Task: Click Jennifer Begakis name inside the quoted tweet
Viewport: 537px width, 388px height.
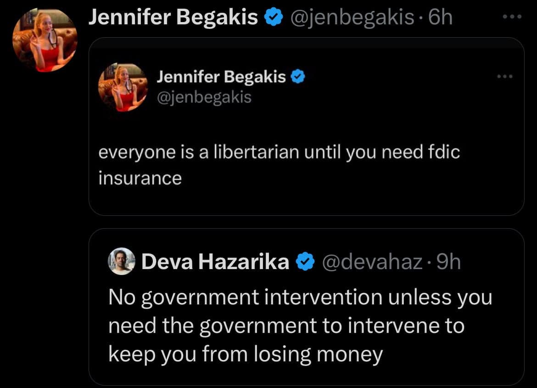Action: [221, 77]
